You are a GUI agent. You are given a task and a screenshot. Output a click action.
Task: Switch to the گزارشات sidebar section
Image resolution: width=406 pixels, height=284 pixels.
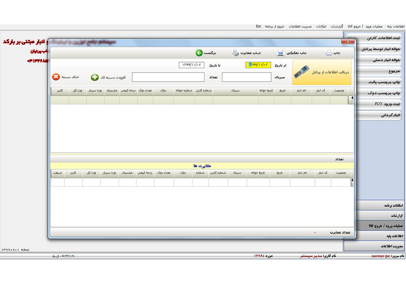380,215
